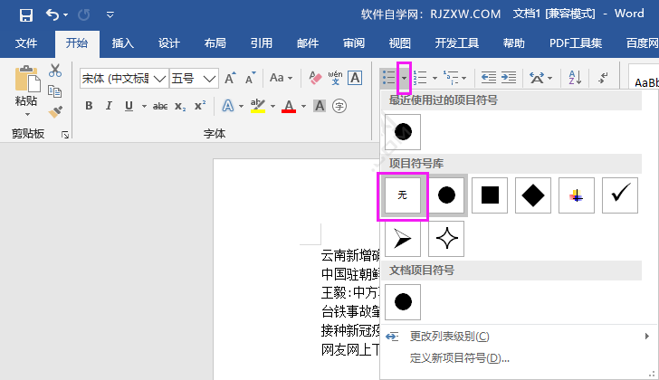
Task: Open the PDF工具集 tab
Action: click(x=576, y=43)
